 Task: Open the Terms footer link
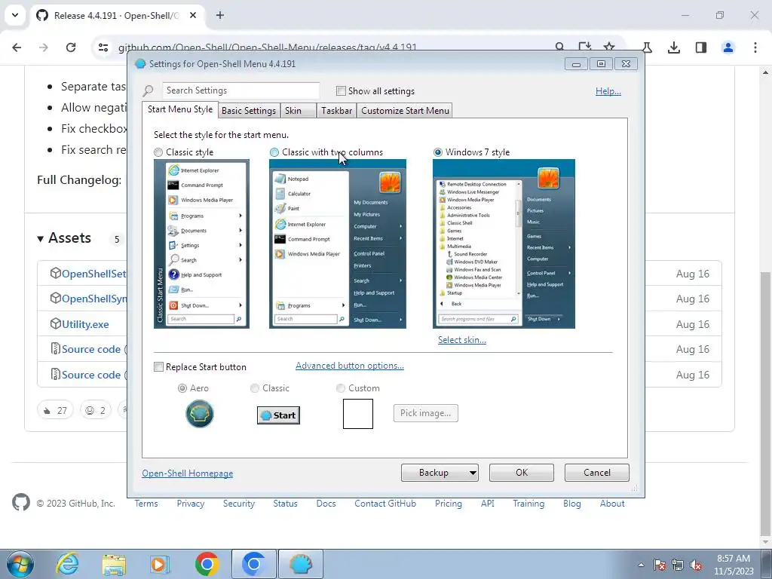pos(146,504)
